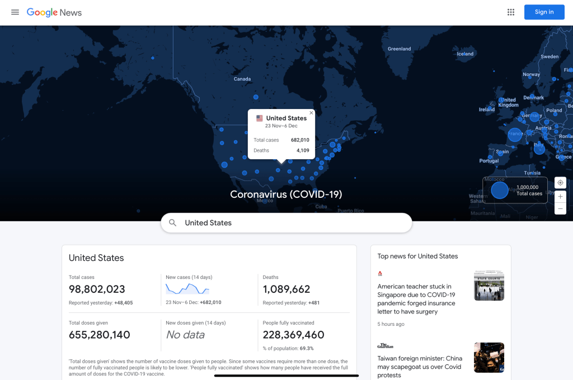The image size is (573, 380).
Task: Click the Total cases number 98,802,023
Action: point(97,289)
